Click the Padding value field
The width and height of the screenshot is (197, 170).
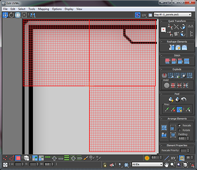pos(183,138)
